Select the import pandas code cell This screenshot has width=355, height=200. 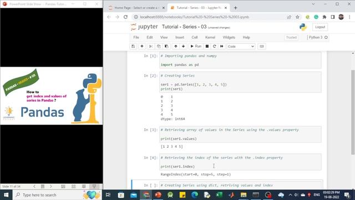(240, 61)
